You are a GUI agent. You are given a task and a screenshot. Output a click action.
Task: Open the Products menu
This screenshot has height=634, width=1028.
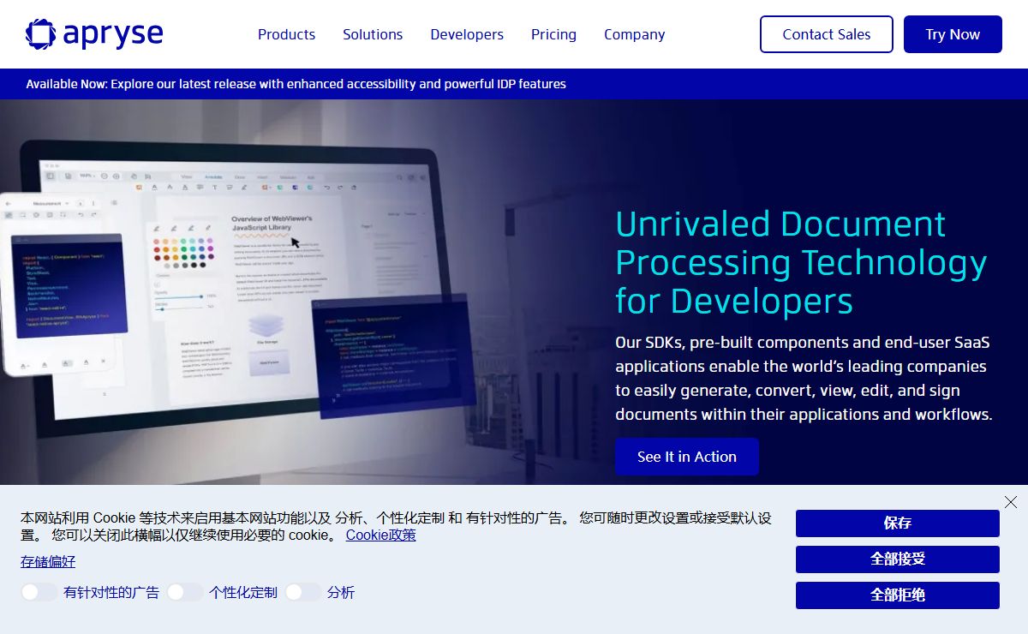click(286, 34)
